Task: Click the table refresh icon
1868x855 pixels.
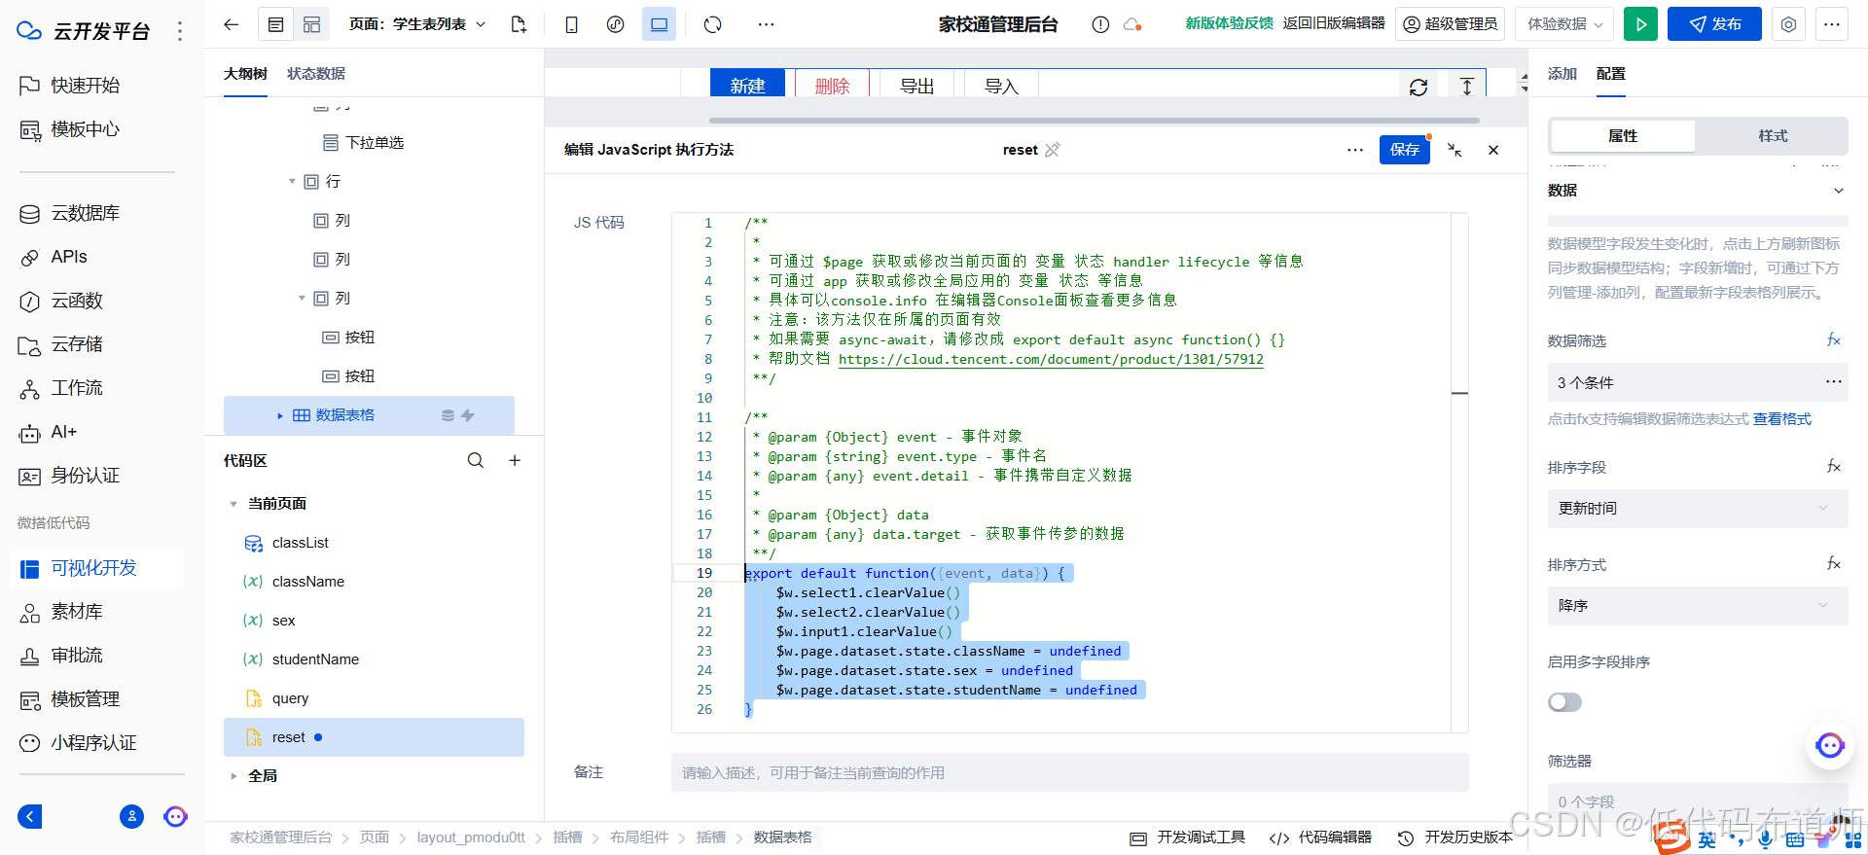Action: pos(1419,88)
